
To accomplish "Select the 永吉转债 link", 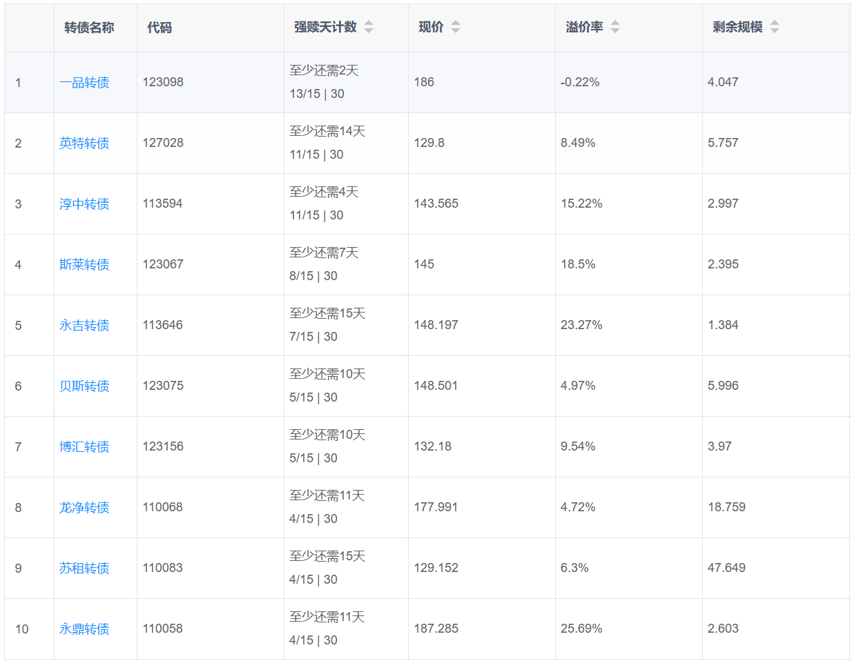I will pyautogui.click(x=84, y=326).
